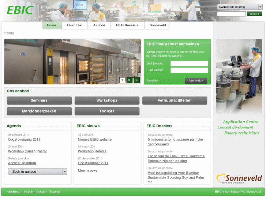Show slide 1 of the banner

point(122,80)
